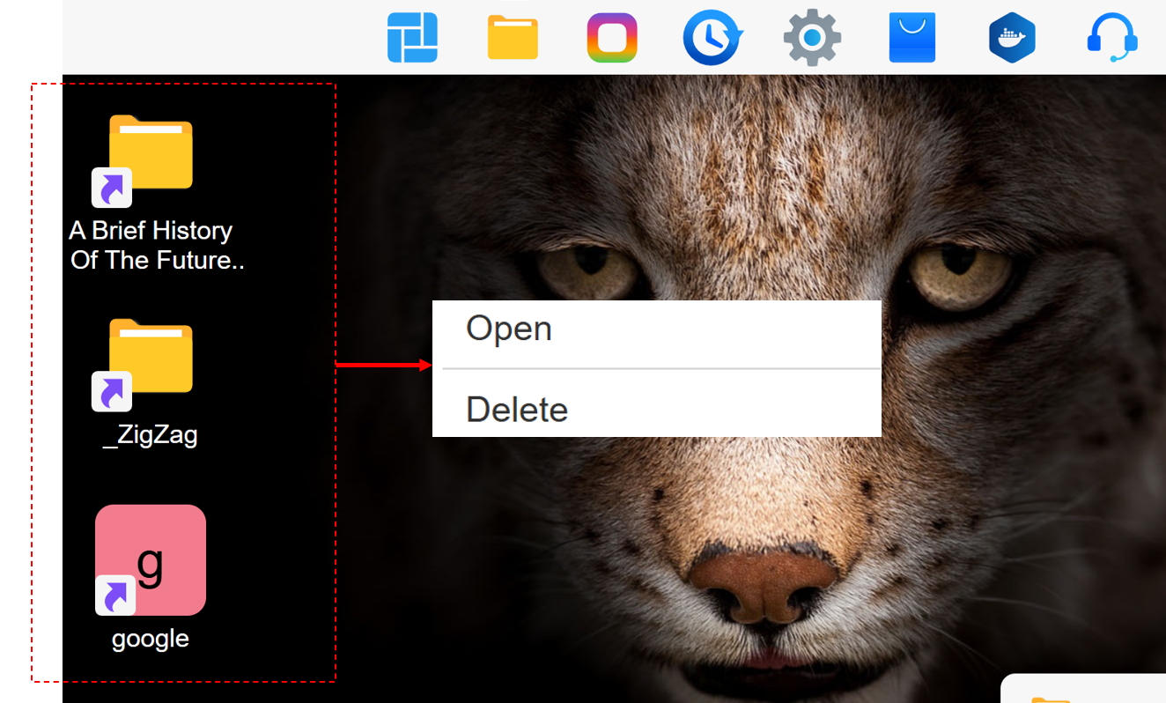
Task: Click the "google" shortcut label text
Action: (x=151, y=639)
